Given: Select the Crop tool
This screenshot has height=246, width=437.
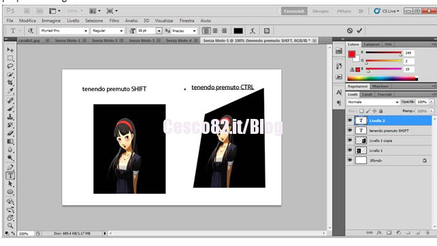Looking at the screenshot, I should (10, 83).
